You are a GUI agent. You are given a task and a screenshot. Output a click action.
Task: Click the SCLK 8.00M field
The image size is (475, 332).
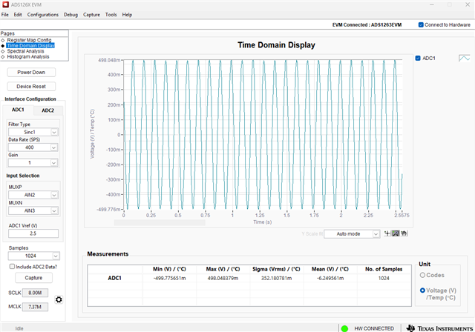pyautogui.click(x=35, y=293)
